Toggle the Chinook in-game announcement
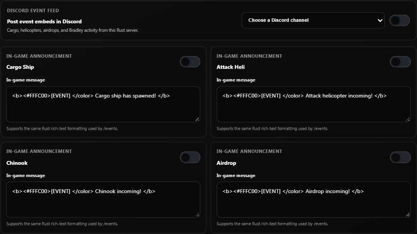Image resolution: width=417 pixels, height=234 pixels. (190, 157)
